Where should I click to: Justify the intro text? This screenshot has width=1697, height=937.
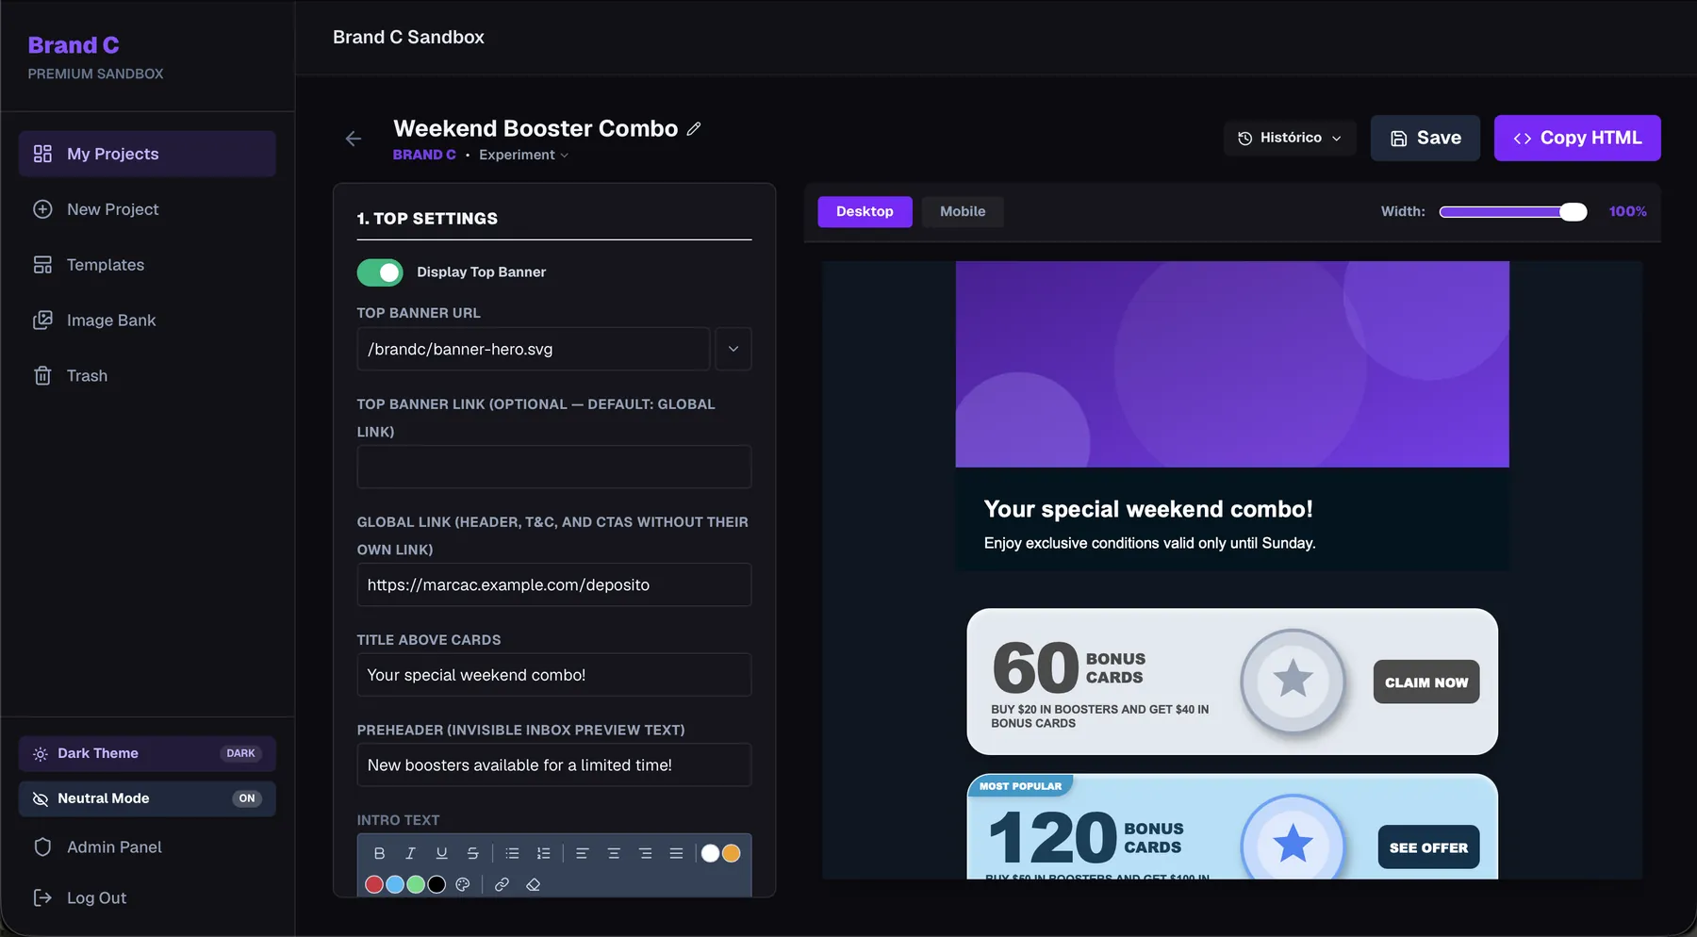(676, 853)
